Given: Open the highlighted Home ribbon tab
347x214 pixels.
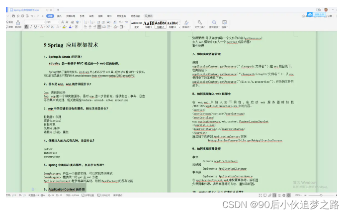Looking at the screenshot, I should coord(50,16).
